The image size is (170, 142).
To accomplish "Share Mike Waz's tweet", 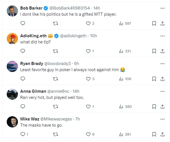I will 162,134.
